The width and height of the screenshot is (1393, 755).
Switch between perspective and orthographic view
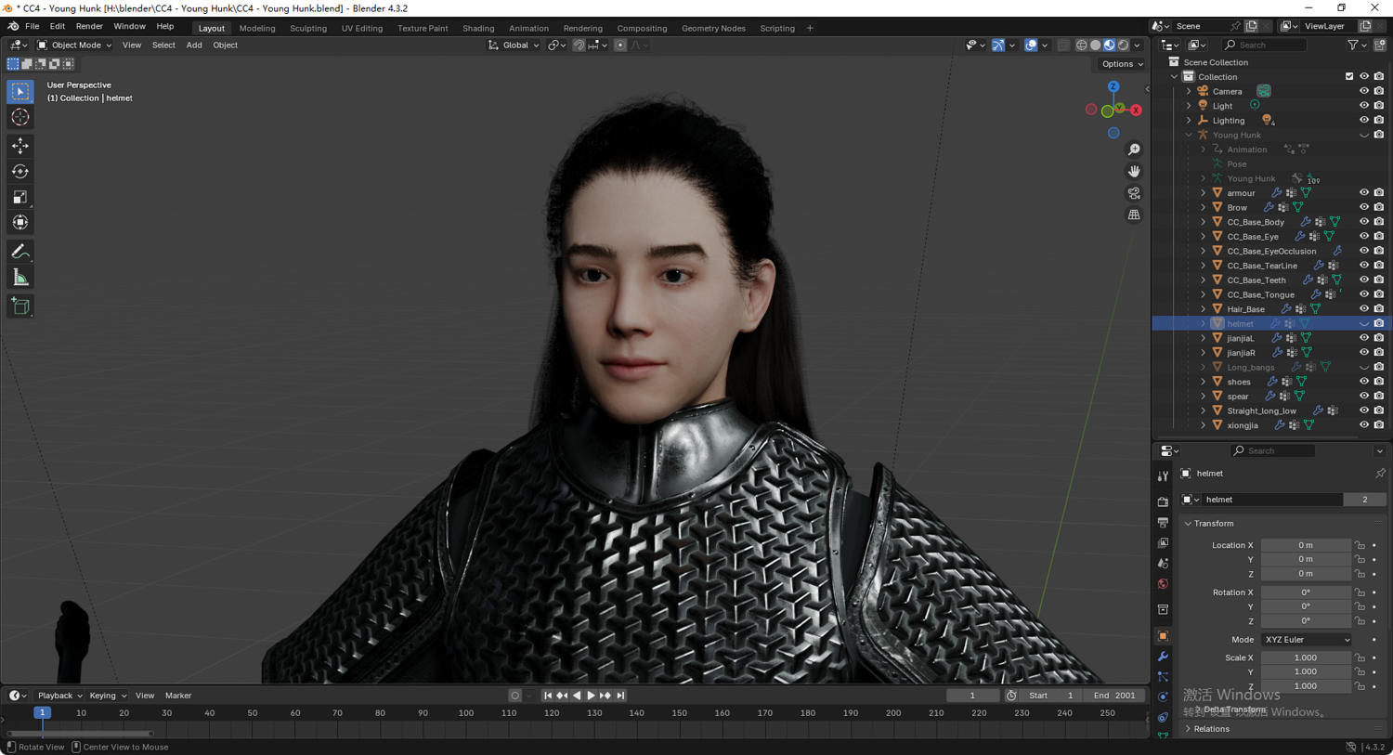coord(1134,215)
